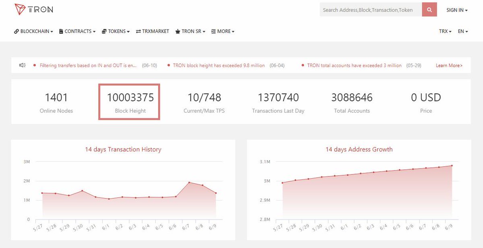This screenshot has height=248, width=483.
Task: Click the TRON logo
Action: [33, 9]
